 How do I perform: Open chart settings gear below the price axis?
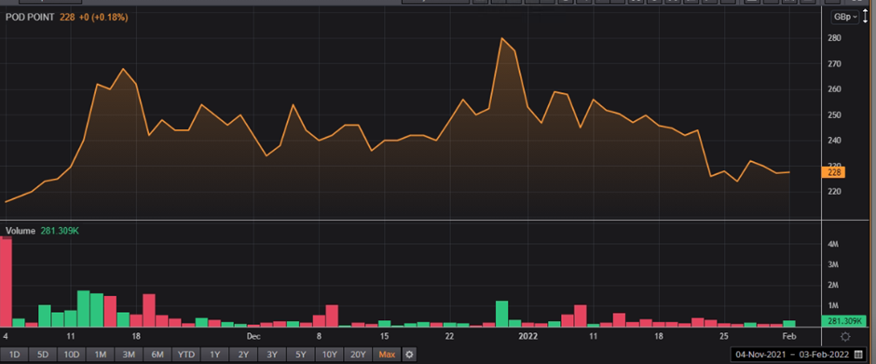pos(845,337)
